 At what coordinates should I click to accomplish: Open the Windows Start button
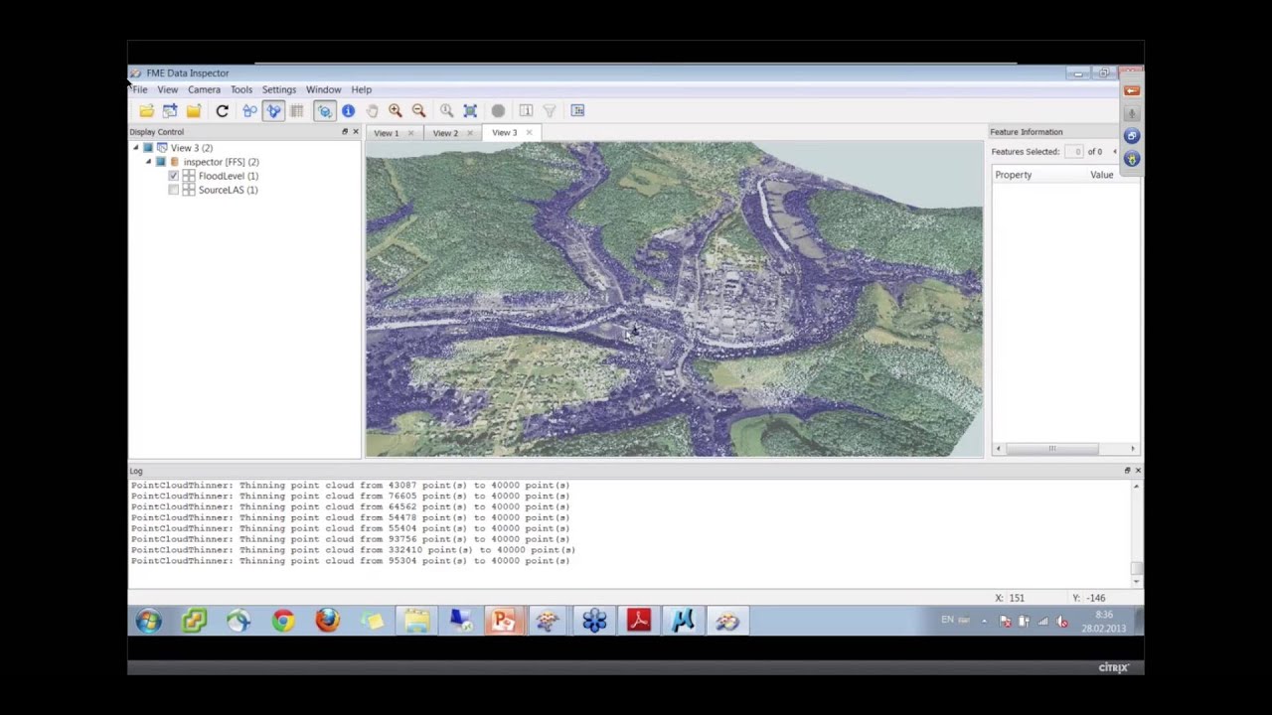pyautogui.click(x=148, y=621)
